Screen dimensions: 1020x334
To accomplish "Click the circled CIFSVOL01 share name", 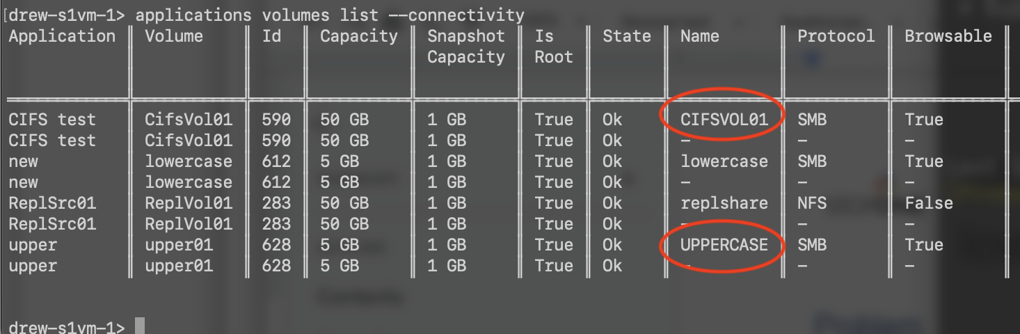I will tap(724, 120).
